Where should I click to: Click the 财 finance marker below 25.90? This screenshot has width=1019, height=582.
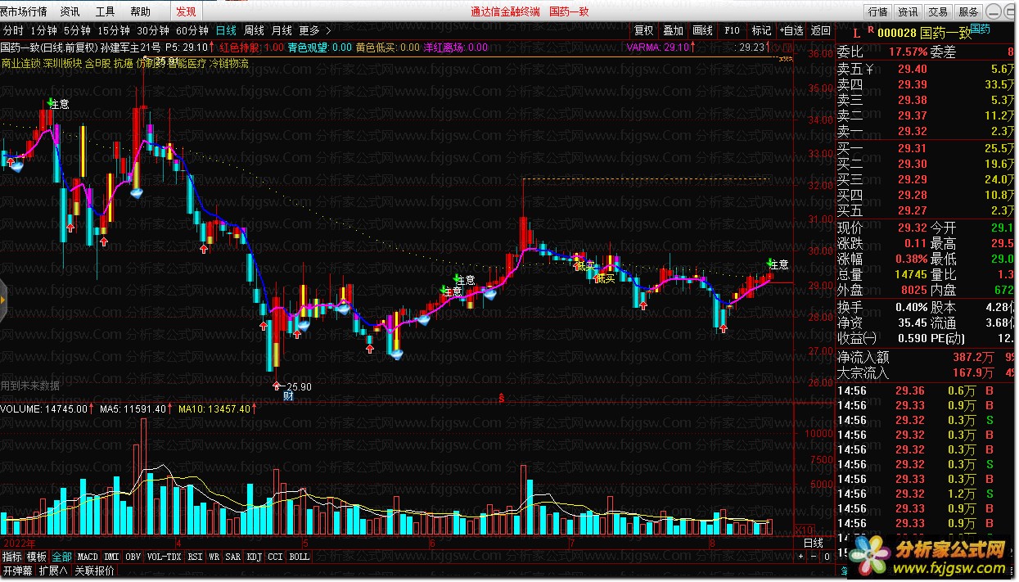288,396
